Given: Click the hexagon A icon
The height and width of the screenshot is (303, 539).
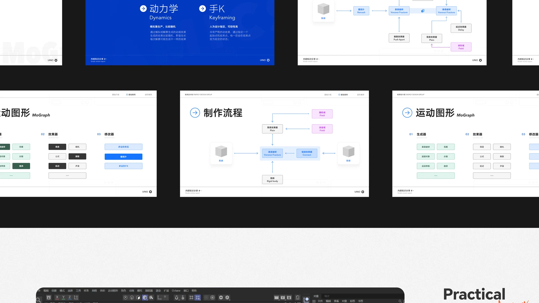Looking at the screenshot, I should 227,297.
